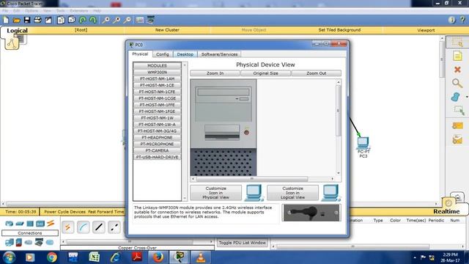Screen dimensions: 469x264
Task: Open the polygon tool dropdown arrow
Action: pyautogui.click(x=467, y=97)
